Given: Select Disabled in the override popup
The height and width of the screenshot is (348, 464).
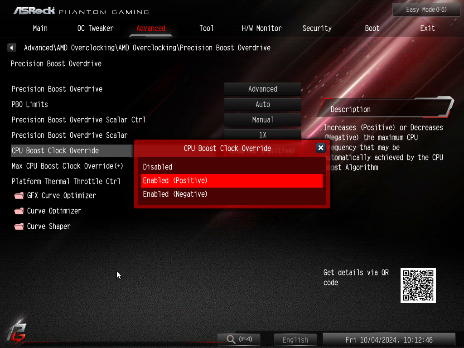Looking at the screenshot, I should point(232,167).
